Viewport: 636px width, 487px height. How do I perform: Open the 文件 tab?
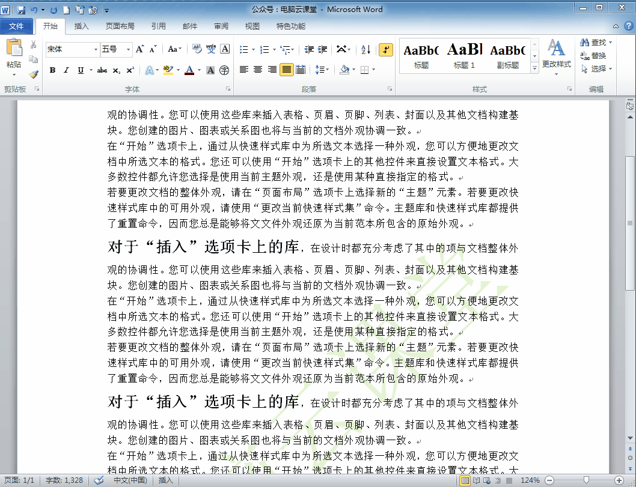pos(16,26)
